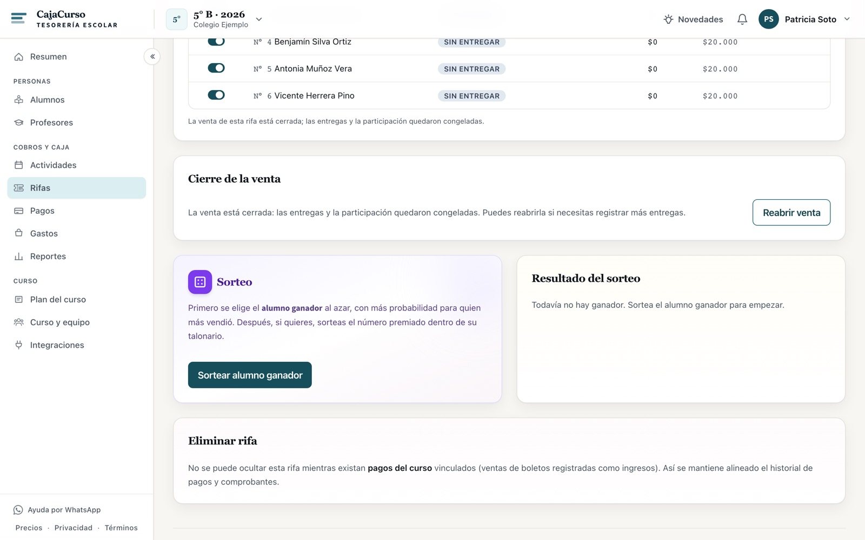Image resolution: width=865 pixels, height=540 pixels.
Task: Open notifications bell
Action: (742, 19)
